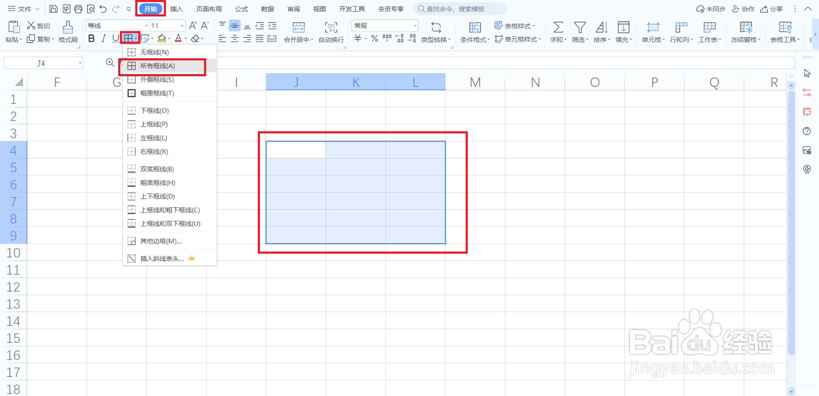Image resolution: width=819 pixels, height=396 pixels.
Task: Choose All Borders (所有框线) from the menu
Action: coord(169,66)
